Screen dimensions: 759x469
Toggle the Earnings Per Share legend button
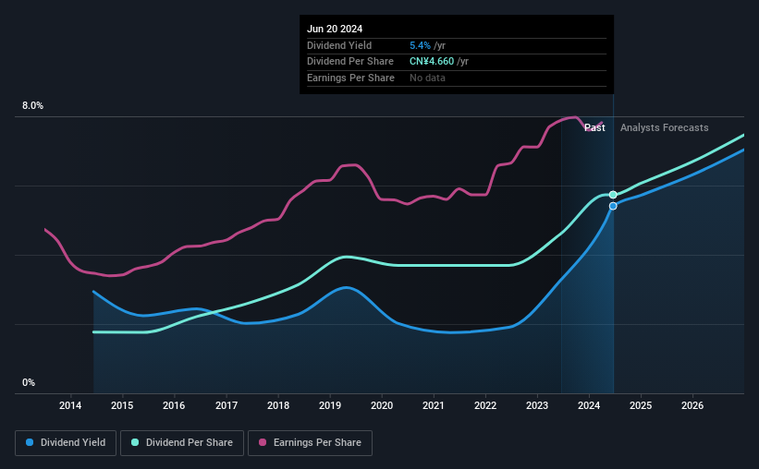(310, 443)
